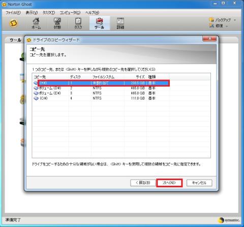Minimize the Norton Ghost window

coord(215,3)
